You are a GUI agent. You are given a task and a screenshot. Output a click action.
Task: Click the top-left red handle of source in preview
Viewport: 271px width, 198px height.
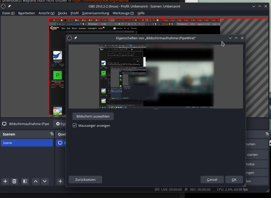49,18
